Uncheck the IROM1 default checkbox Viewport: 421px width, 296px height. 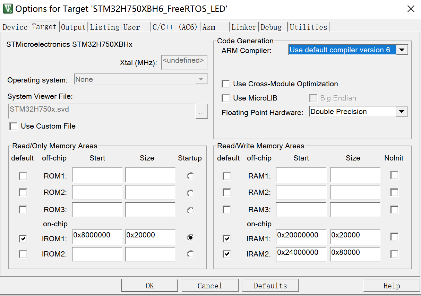tap(23, 238)
